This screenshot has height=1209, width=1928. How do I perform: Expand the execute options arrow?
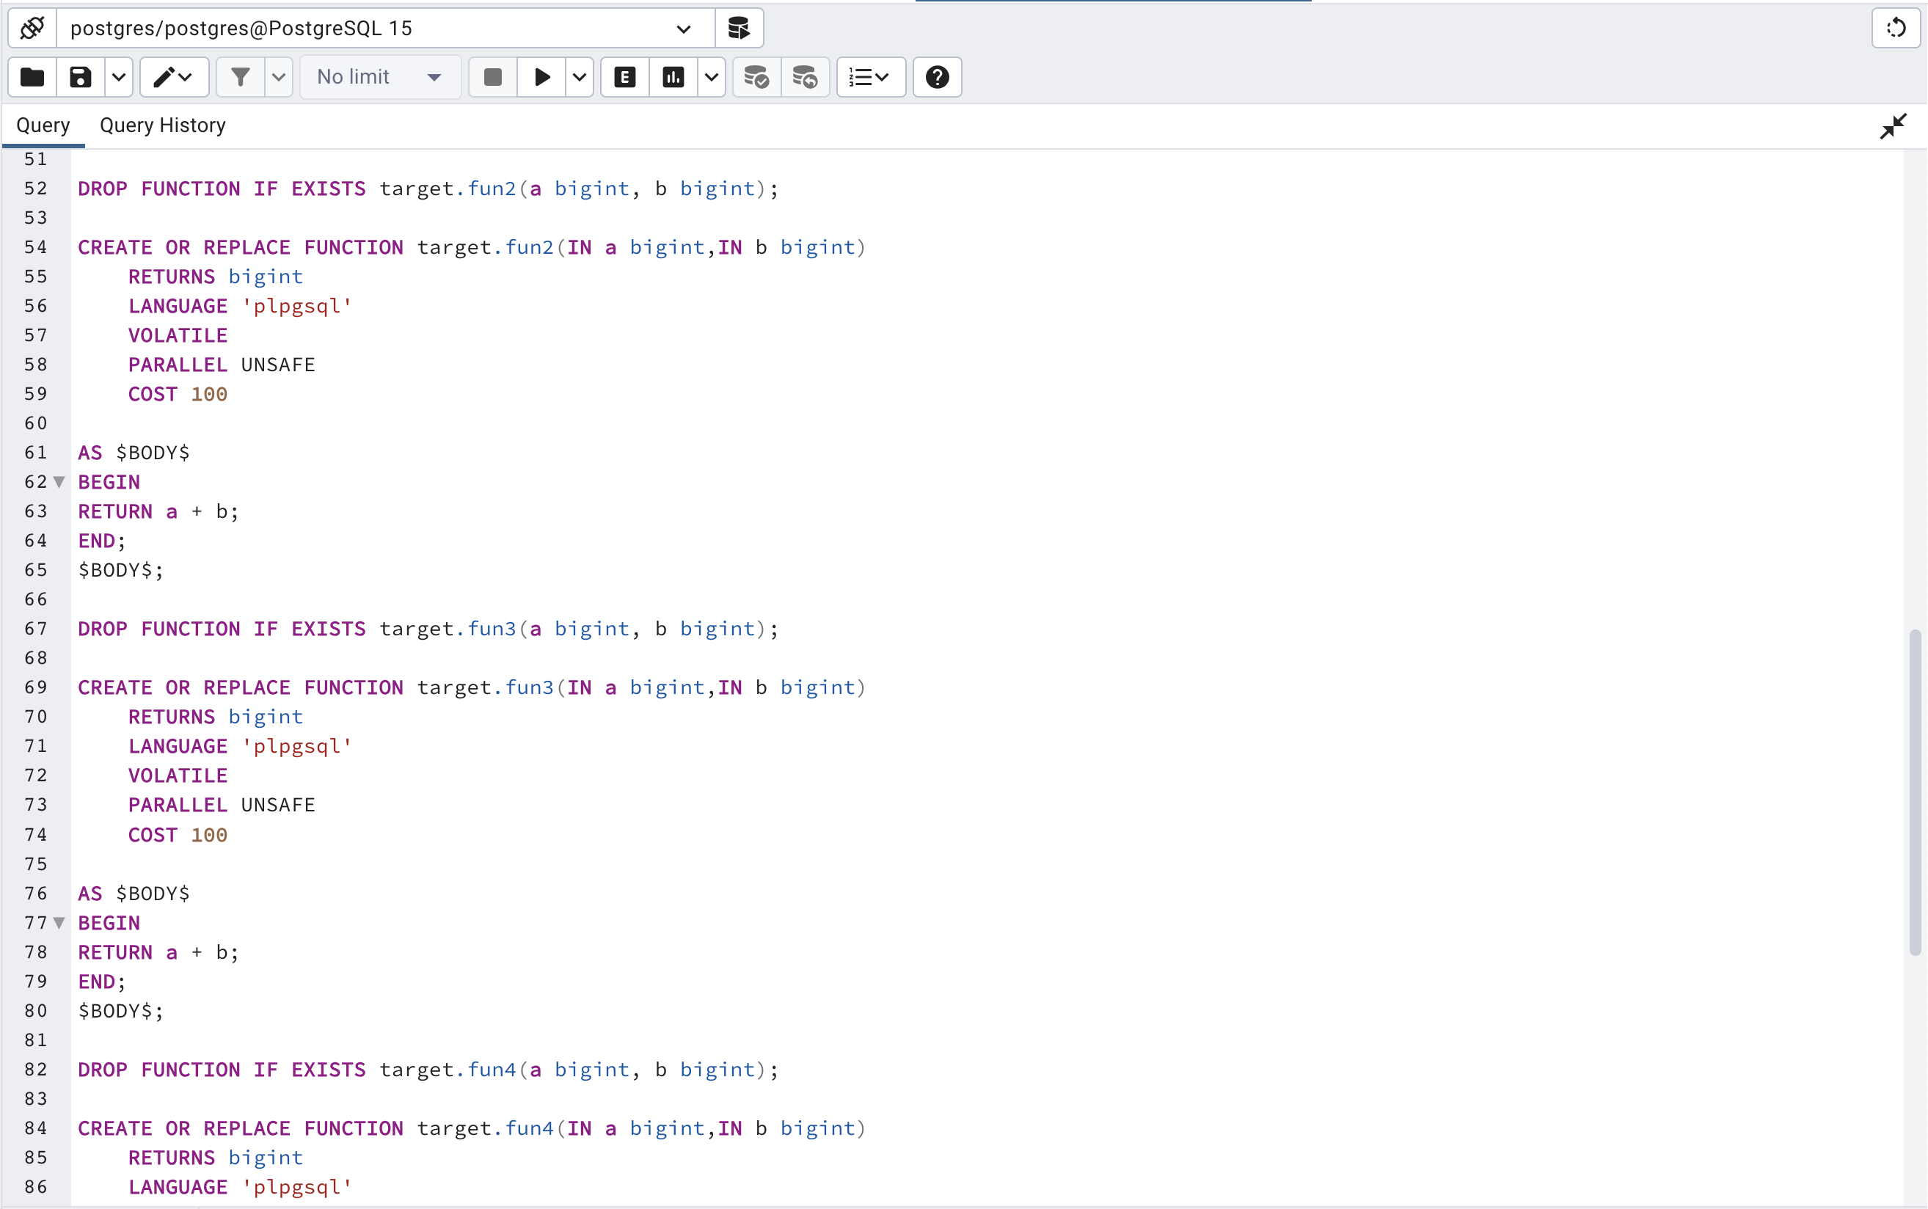[x=579, y=78]
